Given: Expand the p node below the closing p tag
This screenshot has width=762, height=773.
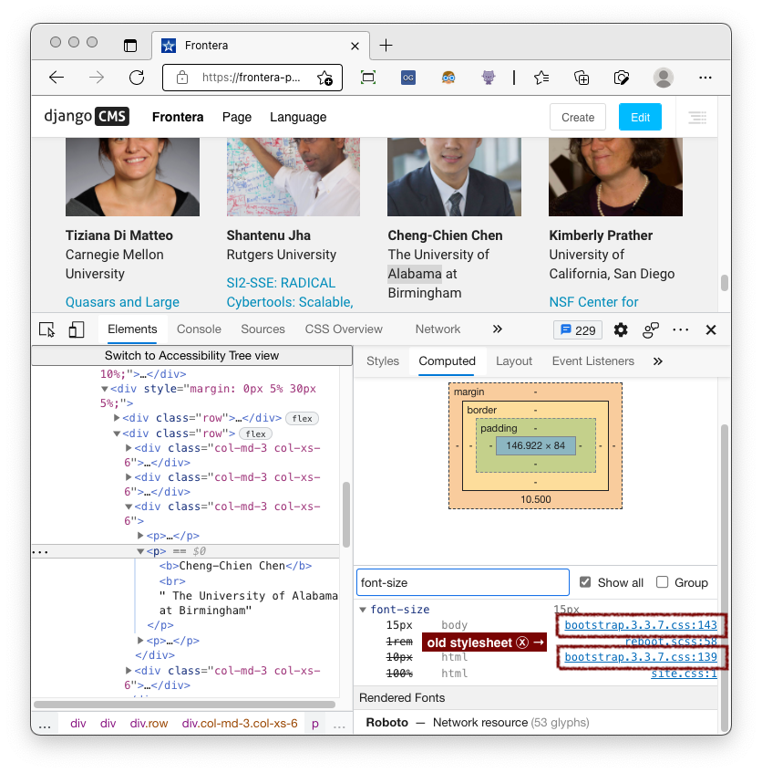Looking at the screenshot, I should pyautogui.click(x=140, y=641).
